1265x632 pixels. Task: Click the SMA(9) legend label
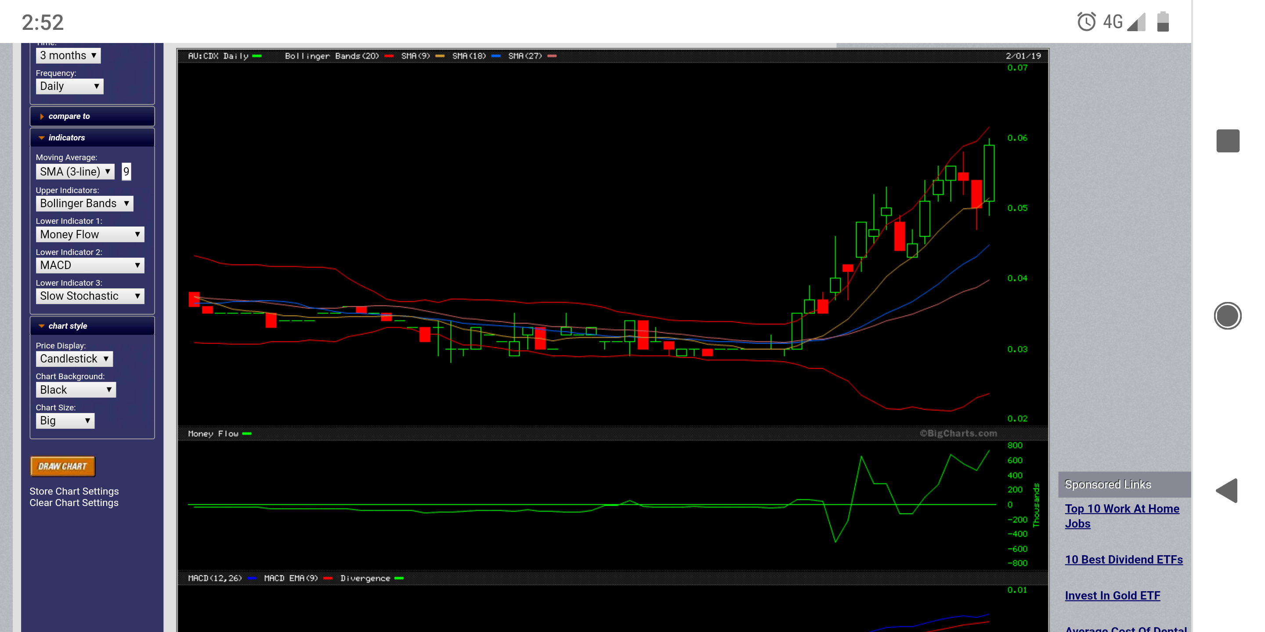point(416,57)
